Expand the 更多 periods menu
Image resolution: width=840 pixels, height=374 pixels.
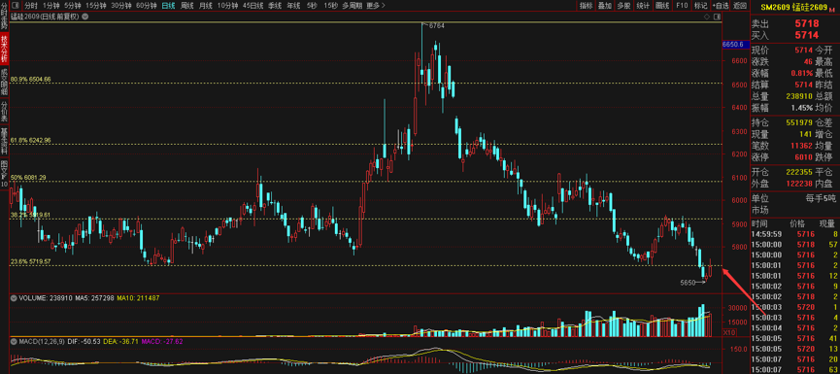(376, 6)
